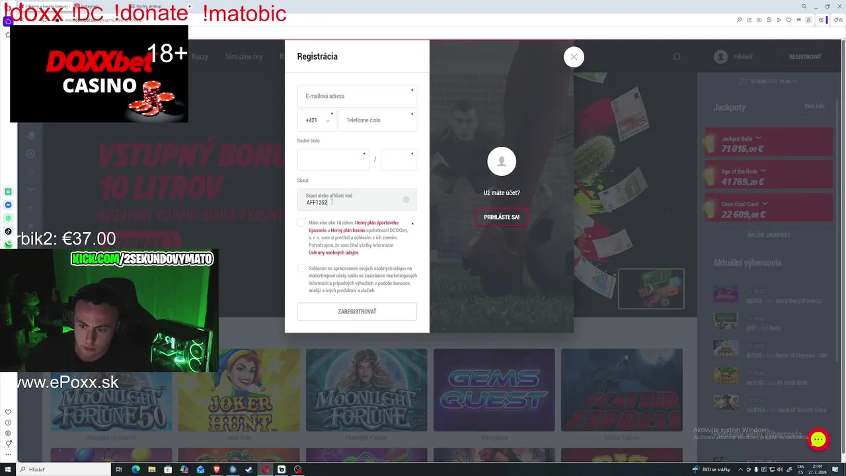This screenshot has width=846, height=476.
Task: Open the Scatter Express game thumbnail
Action: pos(621,390)
